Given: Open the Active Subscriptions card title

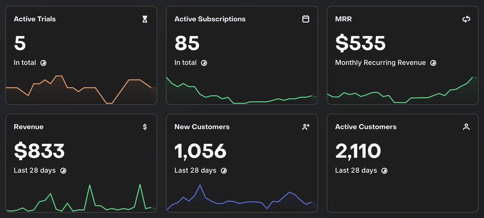Looking at the screenshot, I should click(210, 19).
